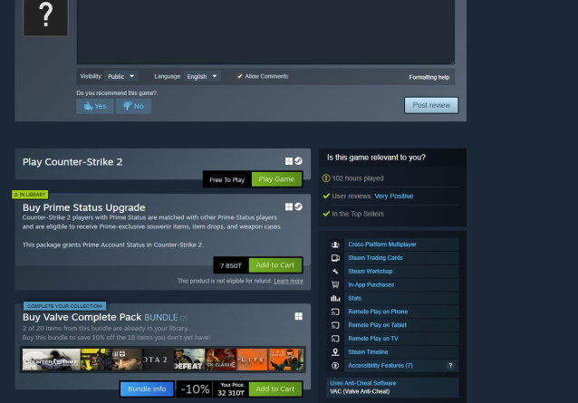Open the Language English dropdown
Viewport: 578px width, 403px height.
pos(202,77)
